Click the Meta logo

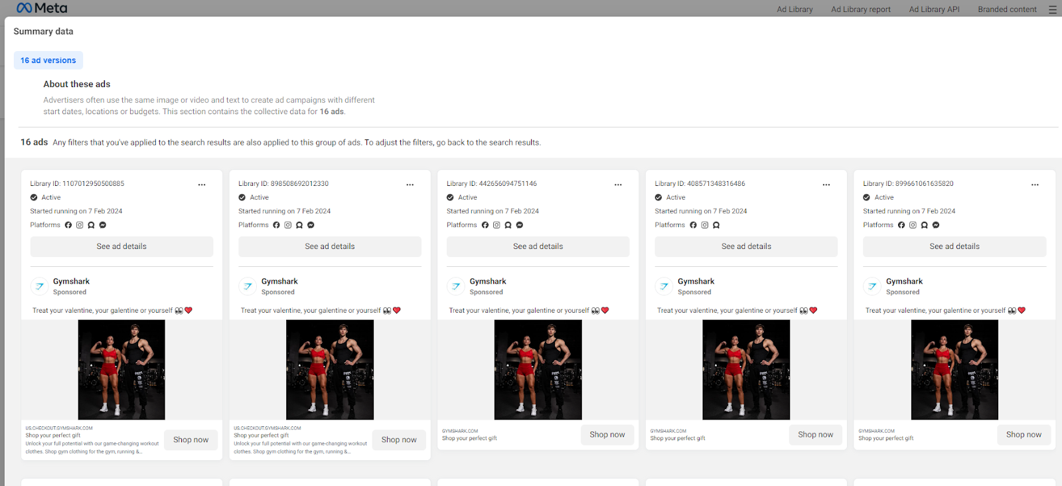42,8
